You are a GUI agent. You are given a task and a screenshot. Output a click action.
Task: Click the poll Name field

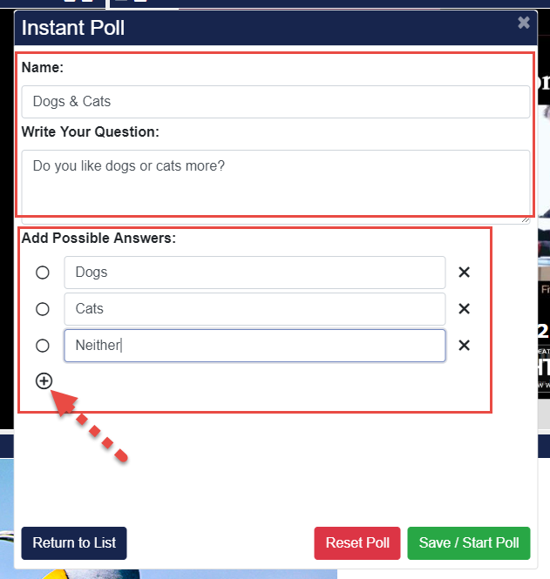coord(275,101)
